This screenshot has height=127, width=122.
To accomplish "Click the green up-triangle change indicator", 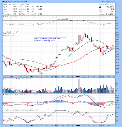I will point(100,7).
